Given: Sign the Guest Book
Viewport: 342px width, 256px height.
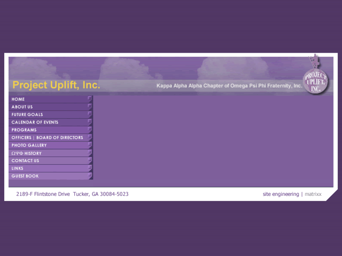Looking at the screenshot, I should (51, 176).
